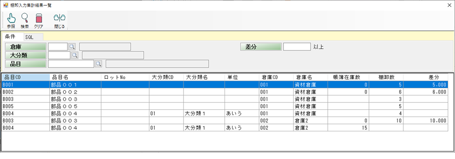Click the 品目 label button
Image resolution: width=455 pixels, height=159 pixels.
(26, 63)
